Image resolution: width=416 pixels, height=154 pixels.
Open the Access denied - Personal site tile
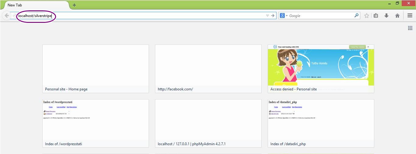(x=321, y=68)
